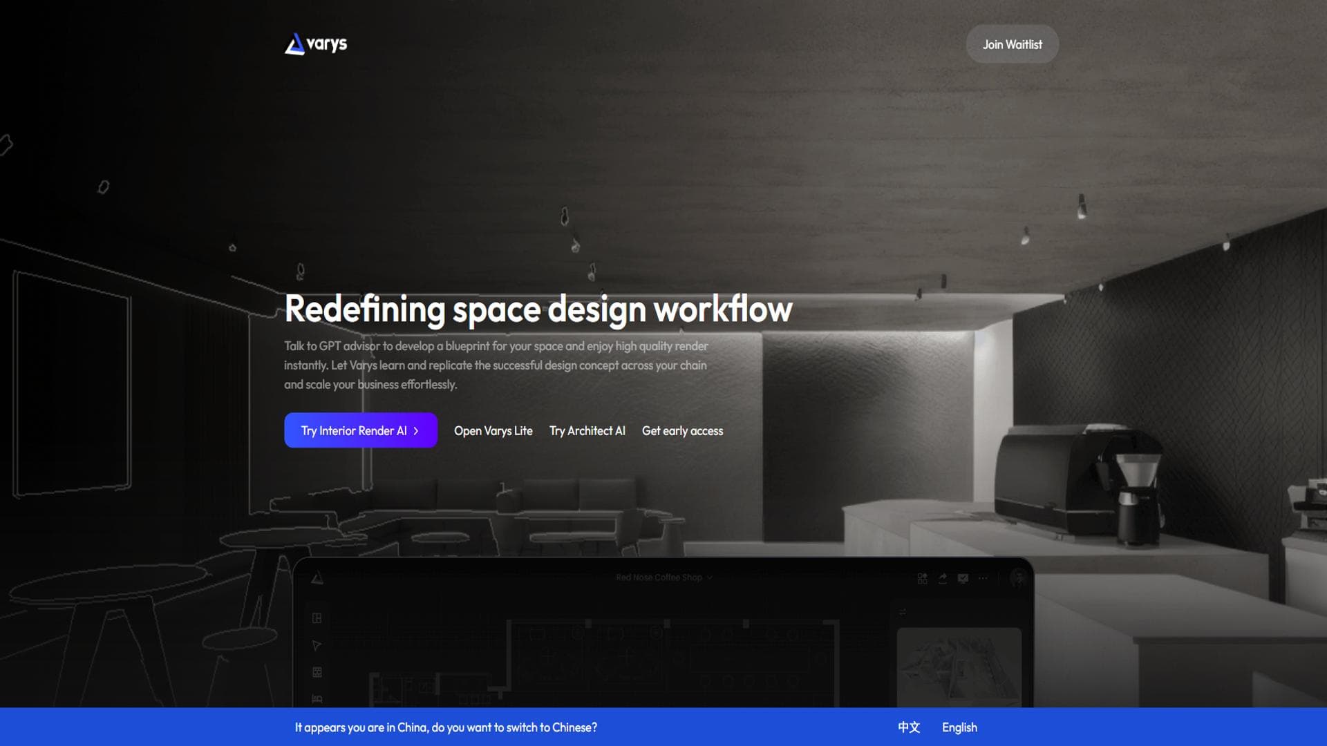
Task: Open the Varys Lite link
Action: coord(493,430)
